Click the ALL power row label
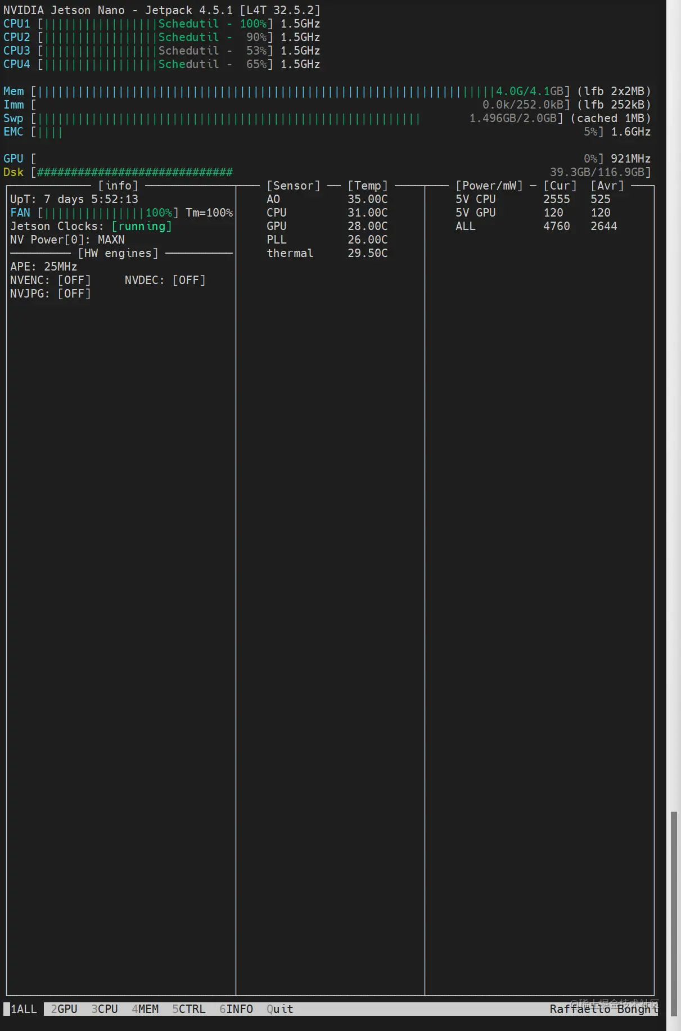Viewport: 681px width, 1031px height. coord(466,226)
